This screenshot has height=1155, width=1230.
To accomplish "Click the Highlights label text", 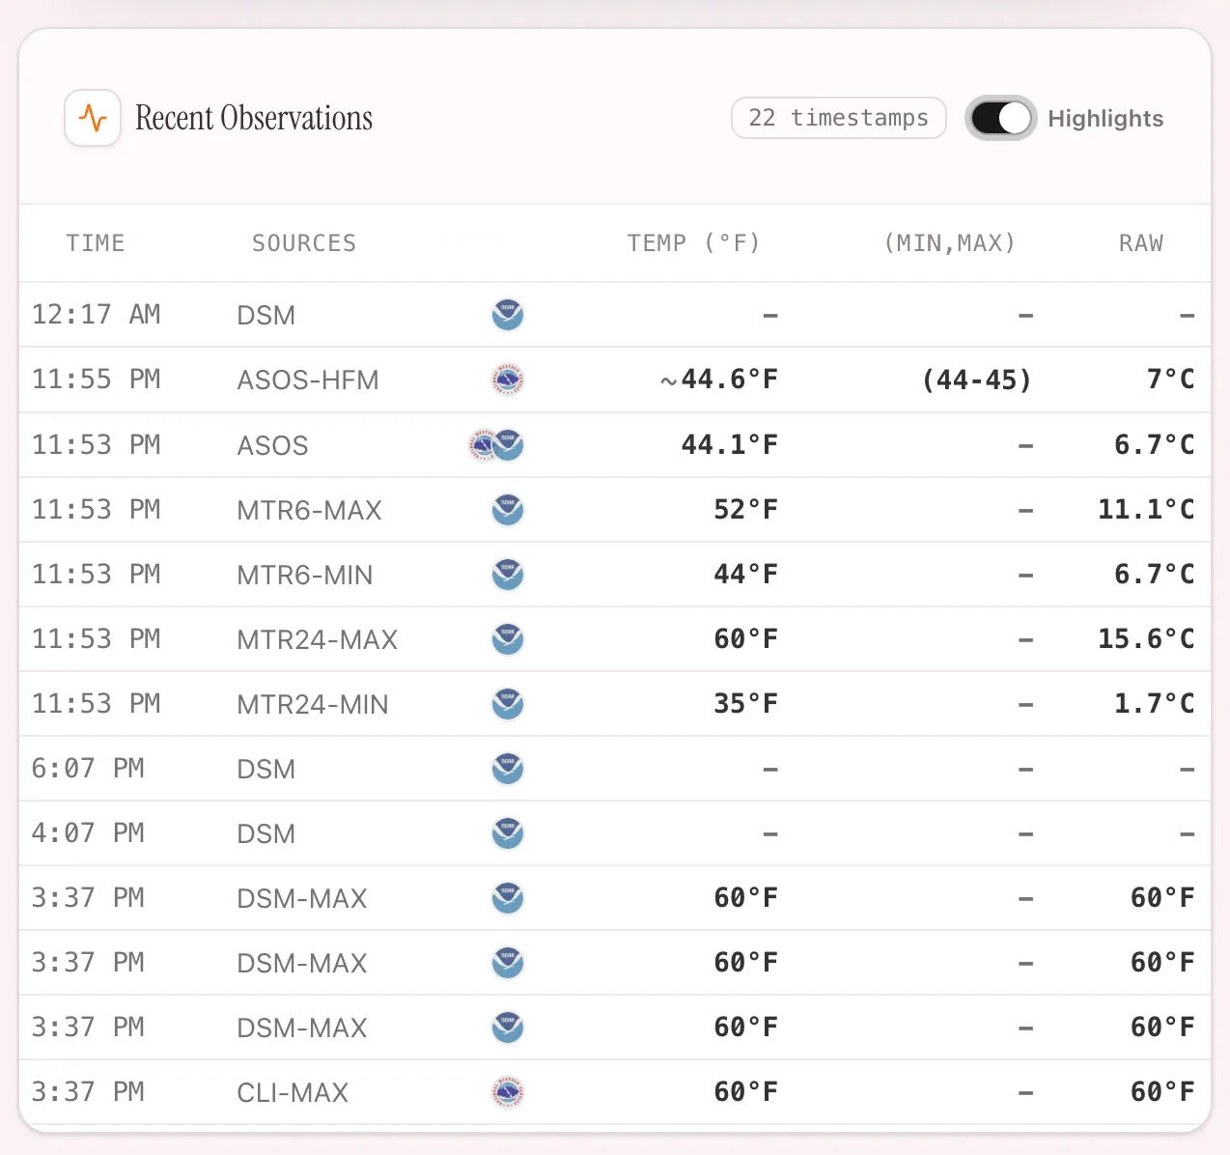I will point(1105,119).
